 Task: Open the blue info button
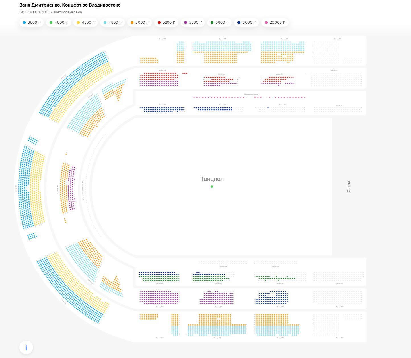[26, 347]
